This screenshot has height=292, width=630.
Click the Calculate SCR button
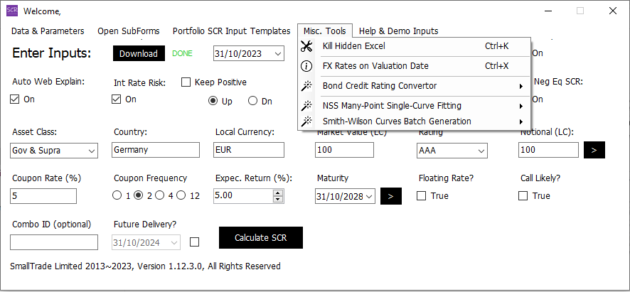(x=260, y=238)
